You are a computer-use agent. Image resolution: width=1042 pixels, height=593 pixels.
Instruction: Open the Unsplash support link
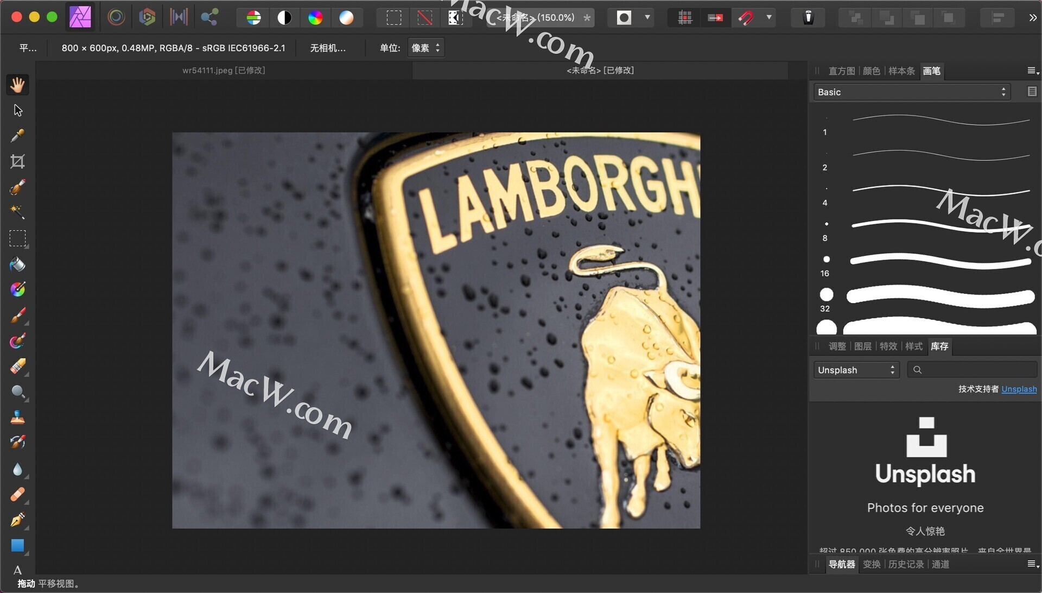pyautogui.click(x=1019, y=389)
